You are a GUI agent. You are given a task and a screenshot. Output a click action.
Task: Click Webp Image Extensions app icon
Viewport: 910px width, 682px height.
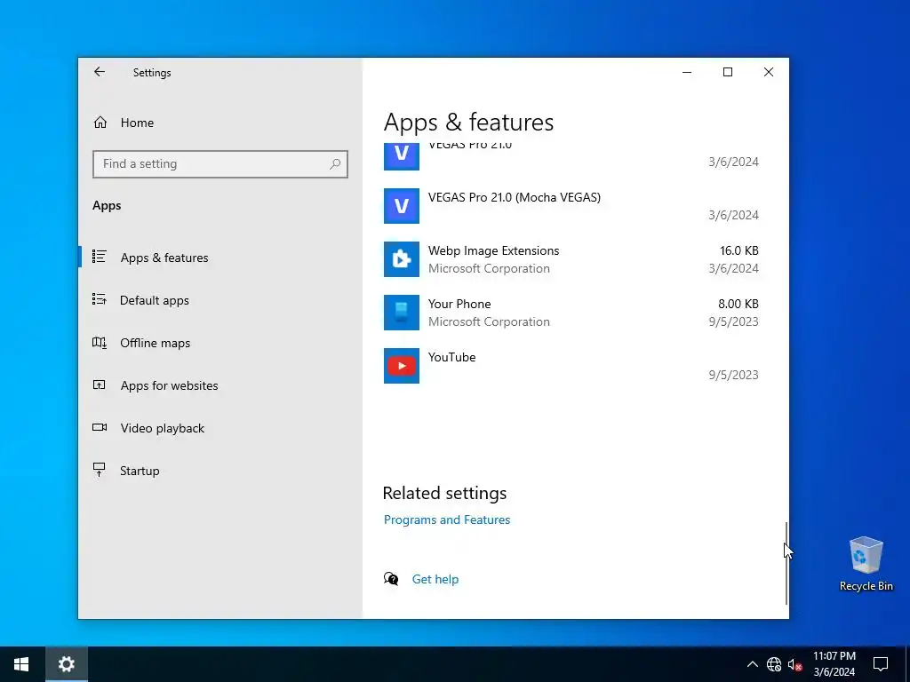pos(402,259)
